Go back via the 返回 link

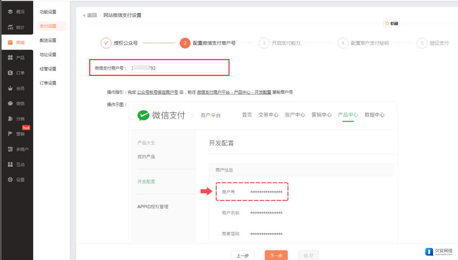coord(90,15)
